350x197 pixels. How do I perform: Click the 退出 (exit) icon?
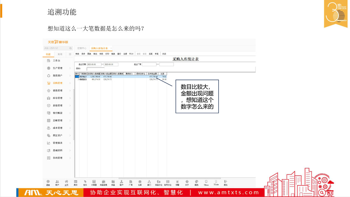point(226,182)
